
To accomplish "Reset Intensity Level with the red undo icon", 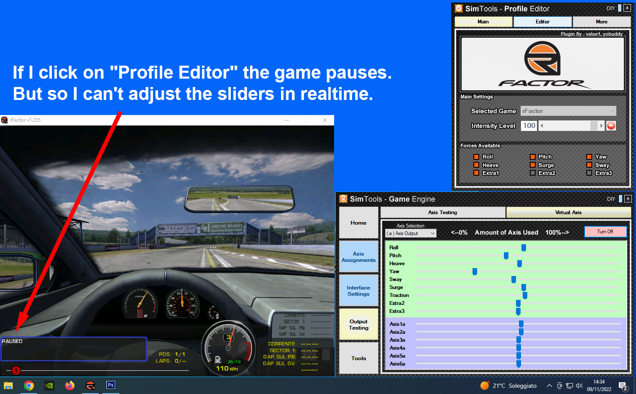I will 611,125.
